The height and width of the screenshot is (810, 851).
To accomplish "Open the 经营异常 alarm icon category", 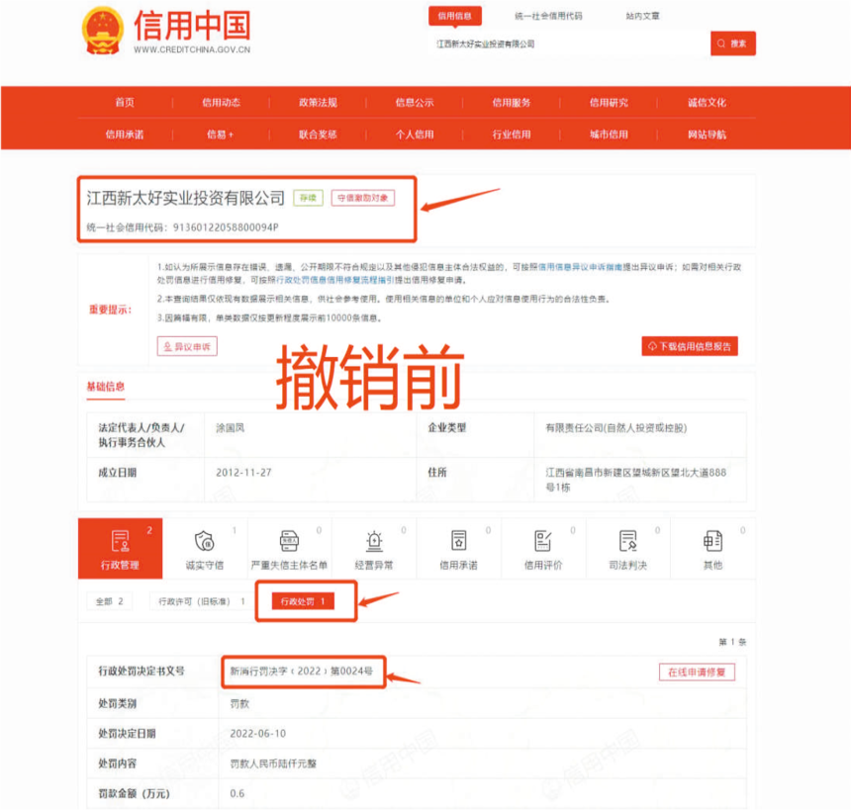I will click(x=374, y=548).
